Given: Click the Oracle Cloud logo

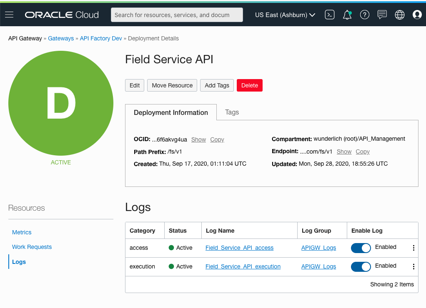Looking at the screenshot, I should click(x=61, y=15).
